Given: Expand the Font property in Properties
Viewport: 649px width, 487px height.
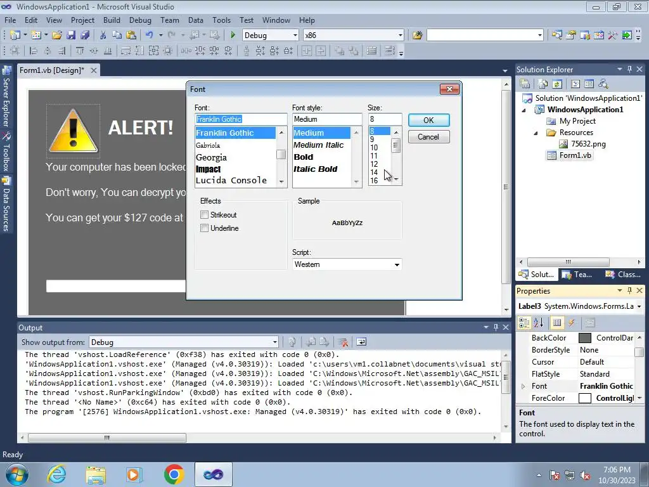Looking at the screenshot, I should tap(523, 386).
